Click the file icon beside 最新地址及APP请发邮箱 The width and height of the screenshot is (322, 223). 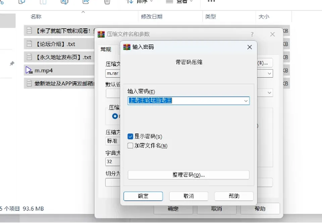point(30,83)
